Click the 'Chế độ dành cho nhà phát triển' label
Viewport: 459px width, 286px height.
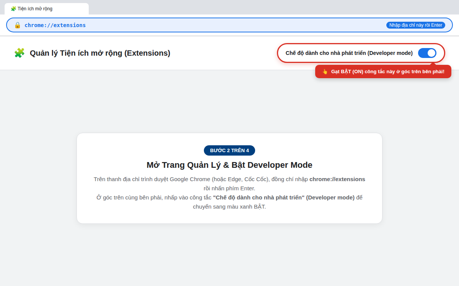349,53
